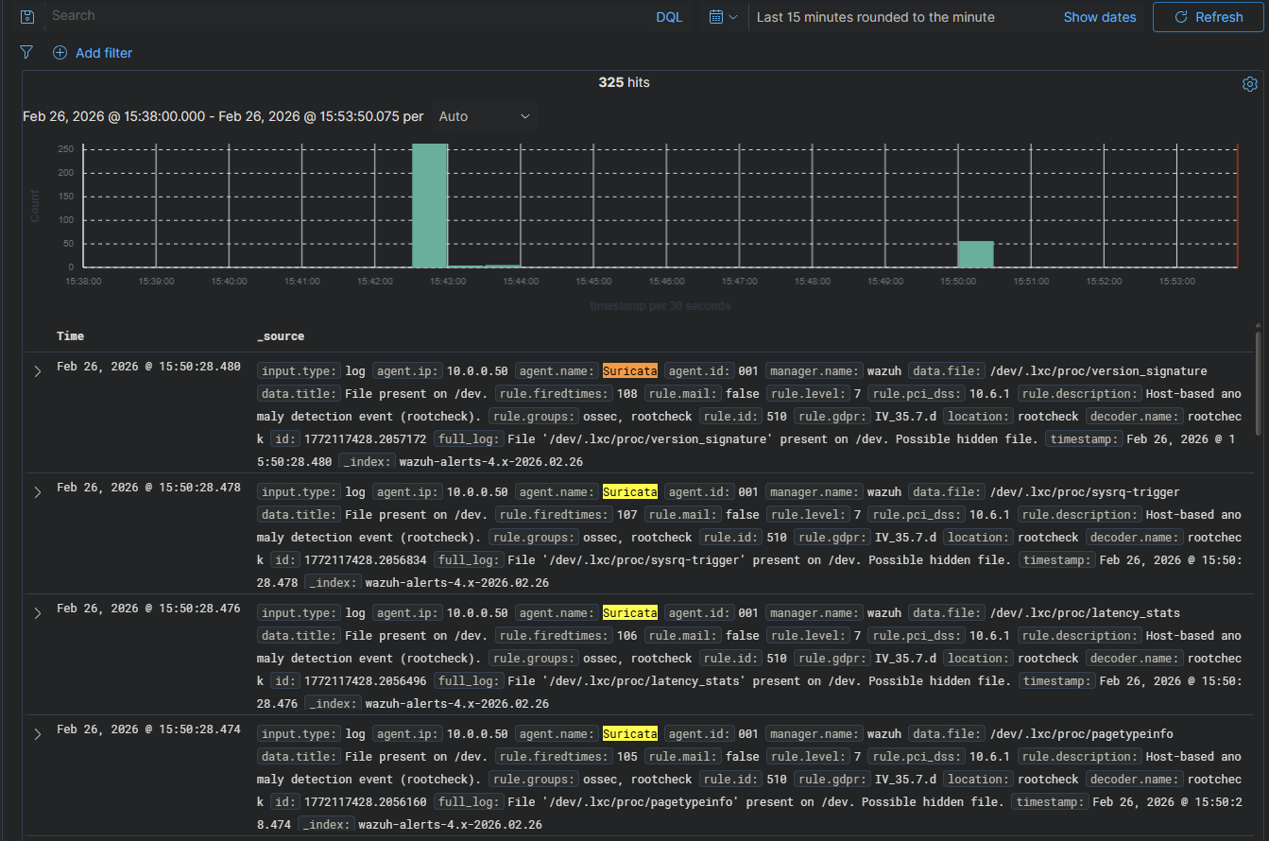1269x841 pixels.
Task: Expand the 15:50:28.478 log row
Action: point(38,492)
